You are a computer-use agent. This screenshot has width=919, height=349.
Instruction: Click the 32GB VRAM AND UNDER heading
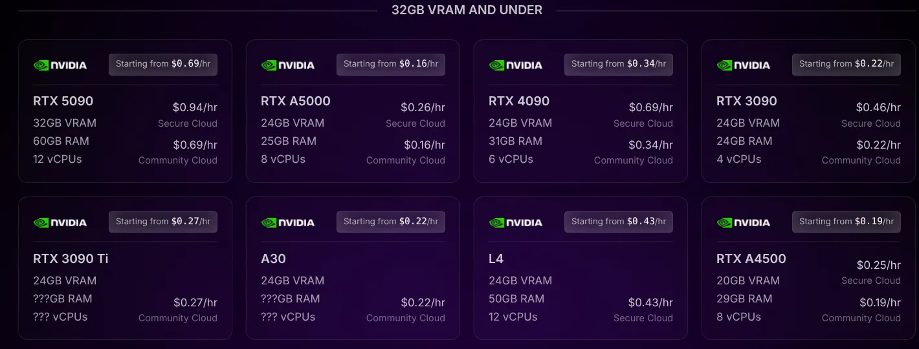[x=467, y=10]
